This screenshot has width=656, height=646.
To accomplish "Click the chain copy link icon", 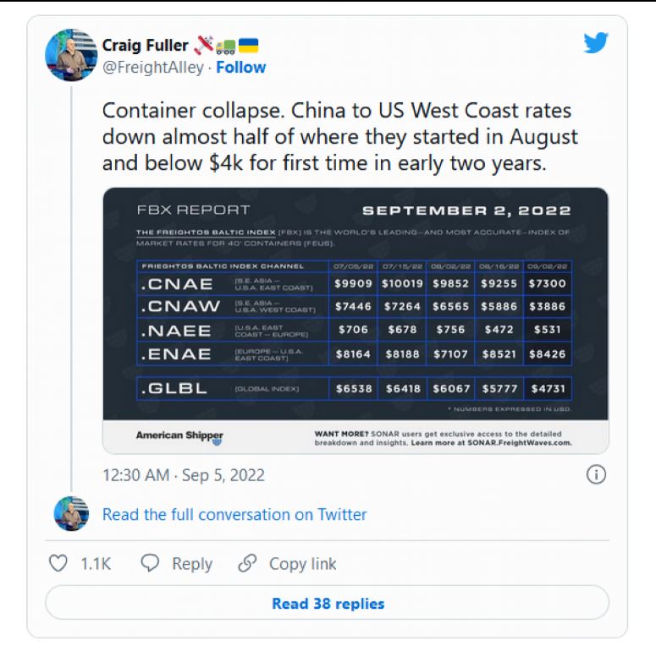I will [x=247, y=563].
